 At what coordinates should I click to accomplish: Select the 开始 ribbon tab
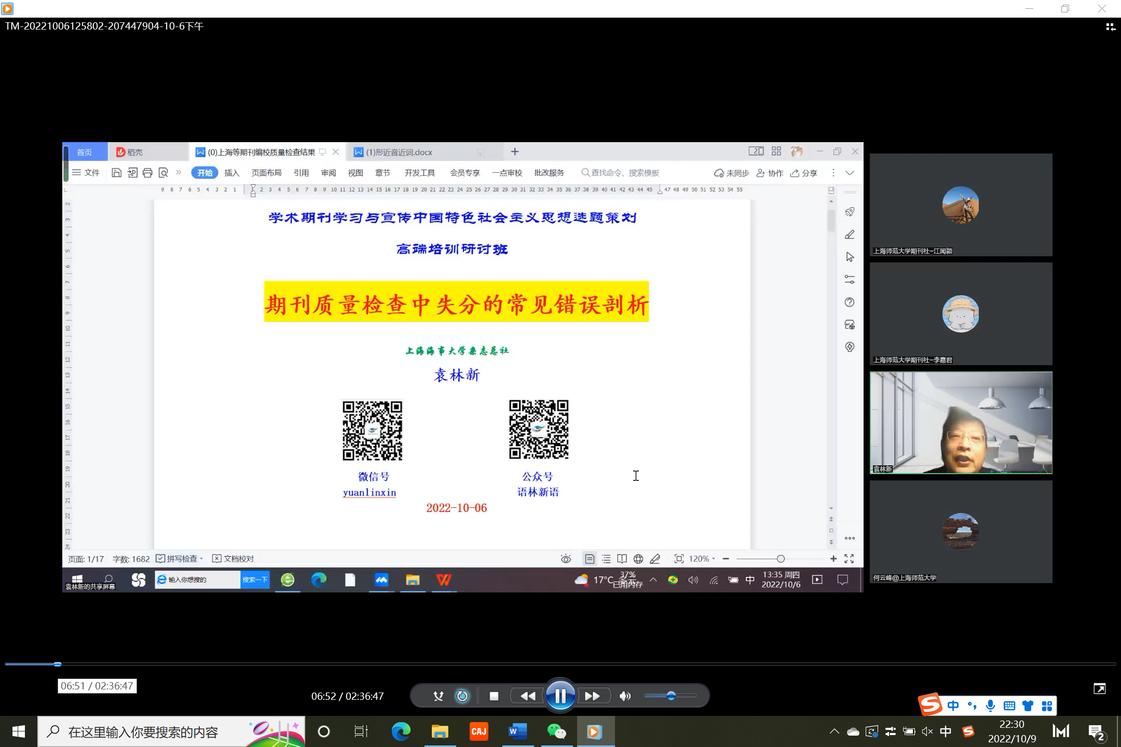point(204,173)
